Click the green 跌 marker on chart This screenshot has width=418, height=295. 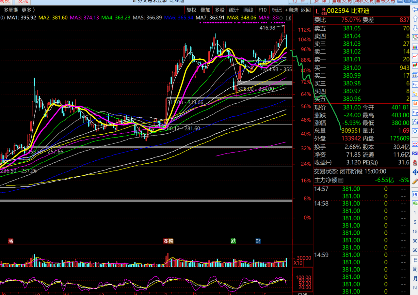pos(233,241)
